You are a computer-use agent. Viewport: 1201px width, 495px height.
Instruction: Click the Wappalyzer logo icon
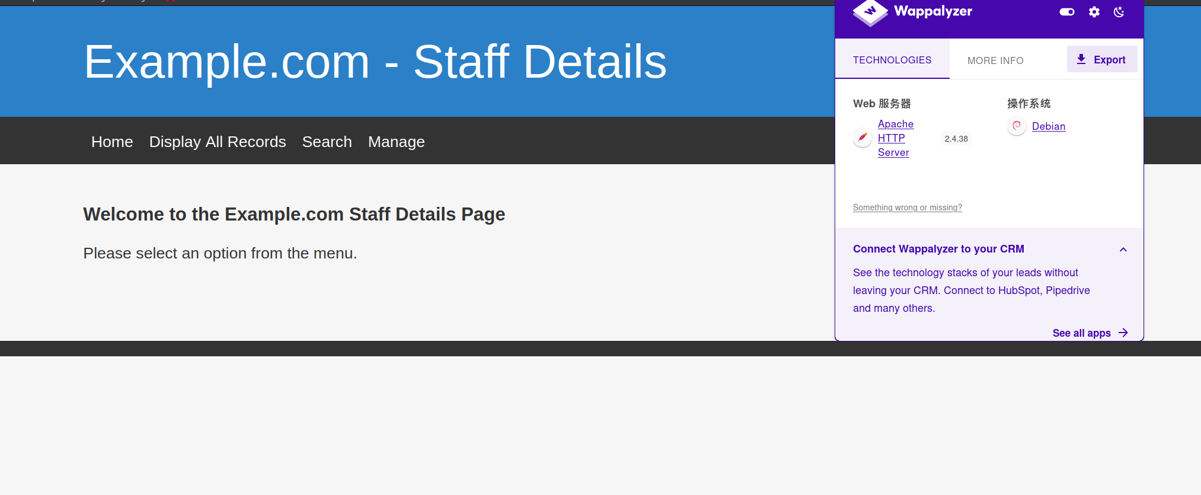tap(870, 12)
